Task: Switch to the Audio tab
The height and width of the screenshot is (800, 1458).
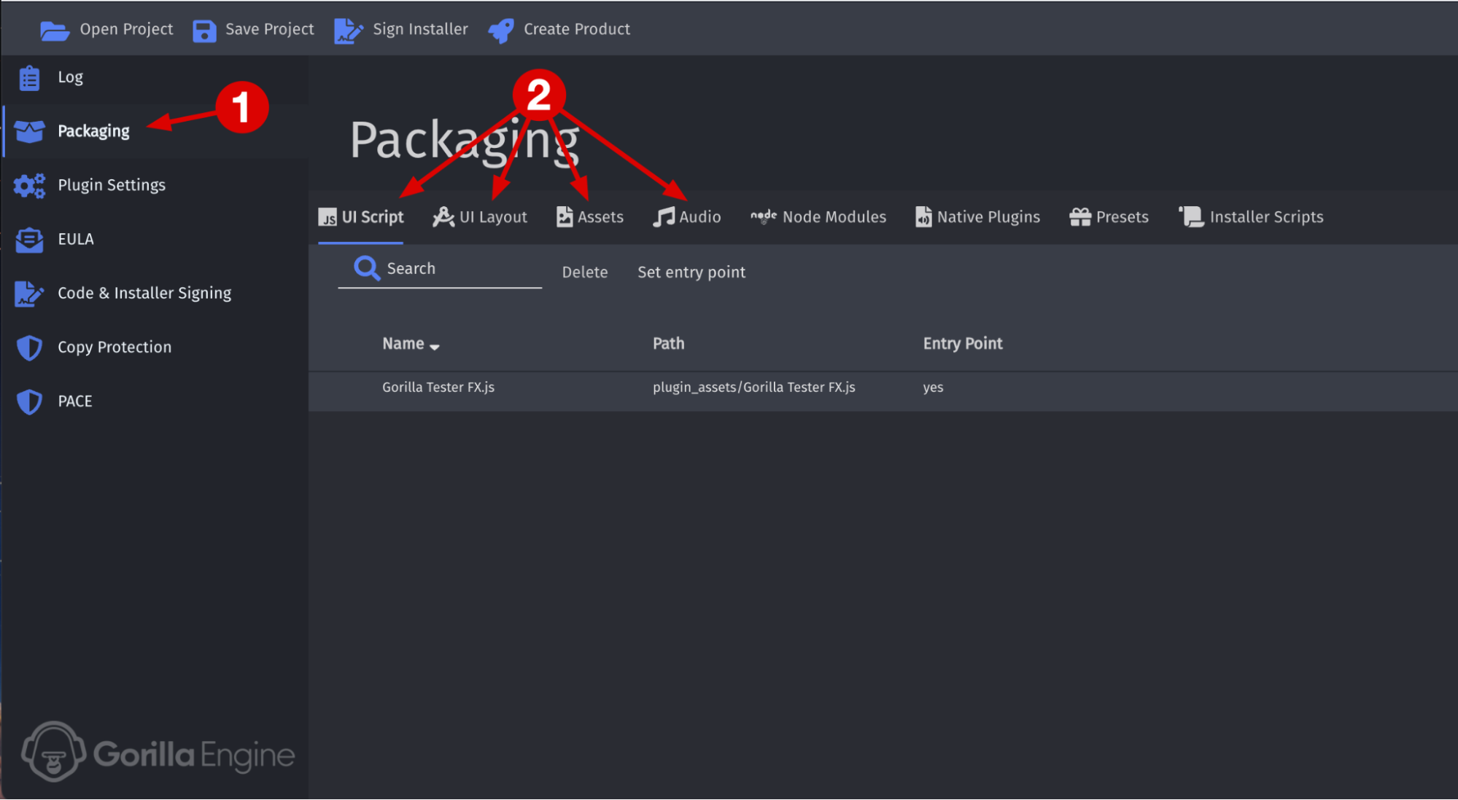Action: pos(687,217)
